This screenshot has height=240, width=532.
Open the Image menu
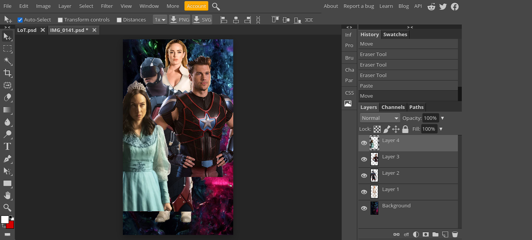43,6
